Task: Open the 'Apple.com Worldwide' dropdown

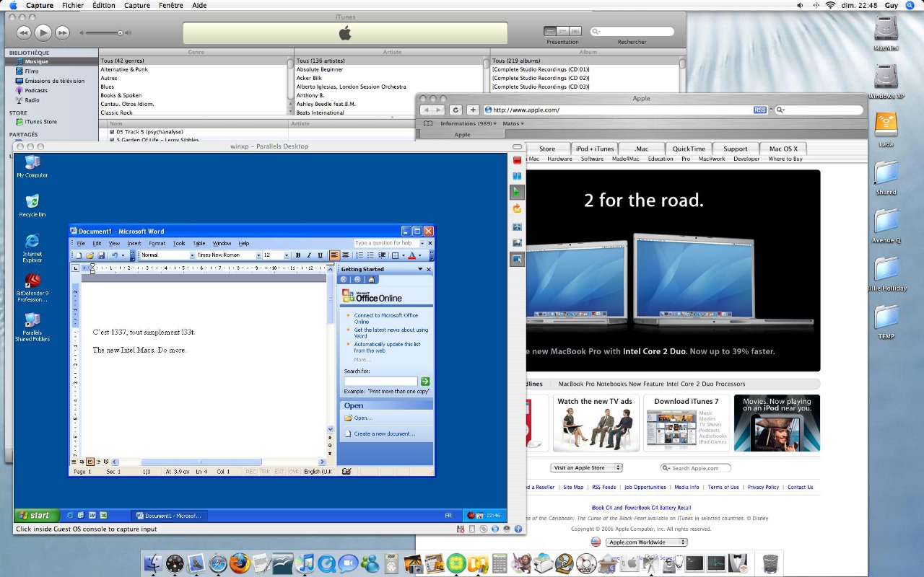Action: click(646, 542)
